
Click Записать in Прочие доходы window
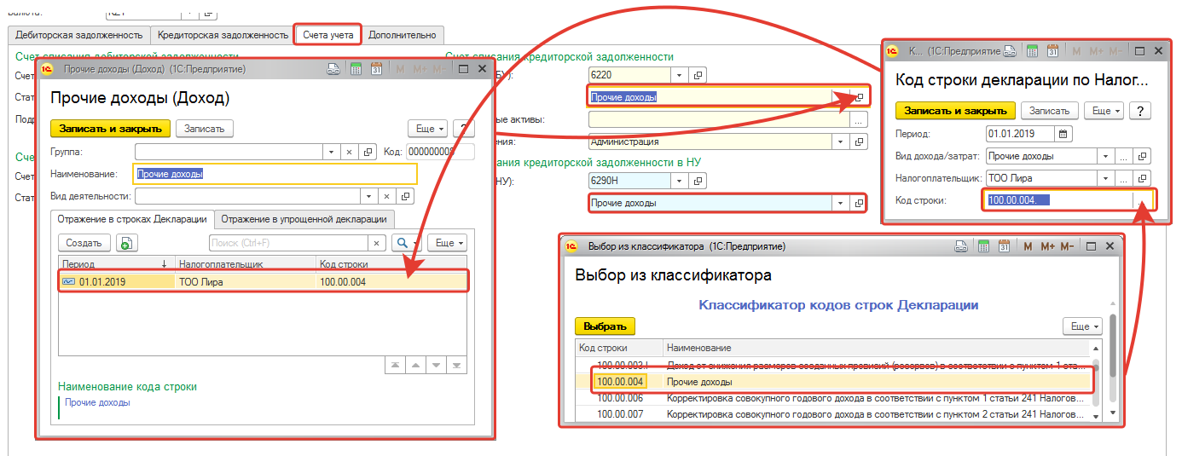205,129
